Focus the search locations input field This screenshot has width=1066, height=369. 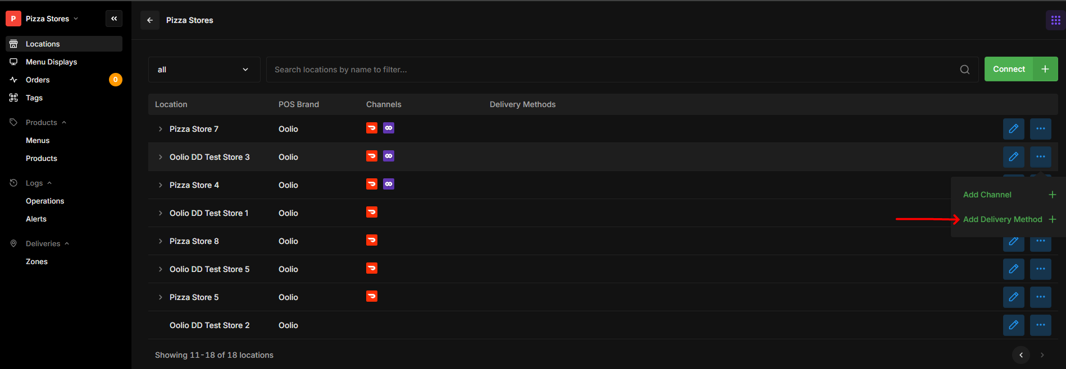click(x=612, y=70)
